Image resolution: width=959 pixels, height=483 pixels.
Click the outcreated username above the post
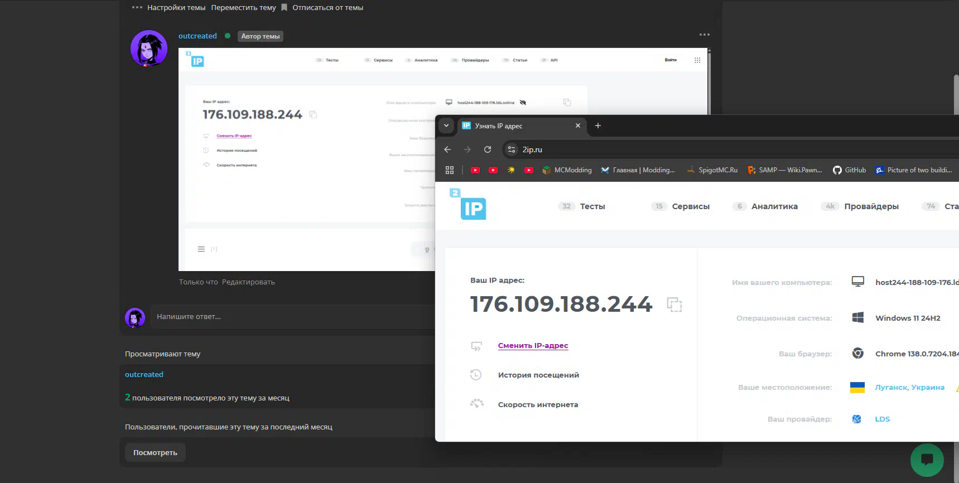[x=197, y=36]
